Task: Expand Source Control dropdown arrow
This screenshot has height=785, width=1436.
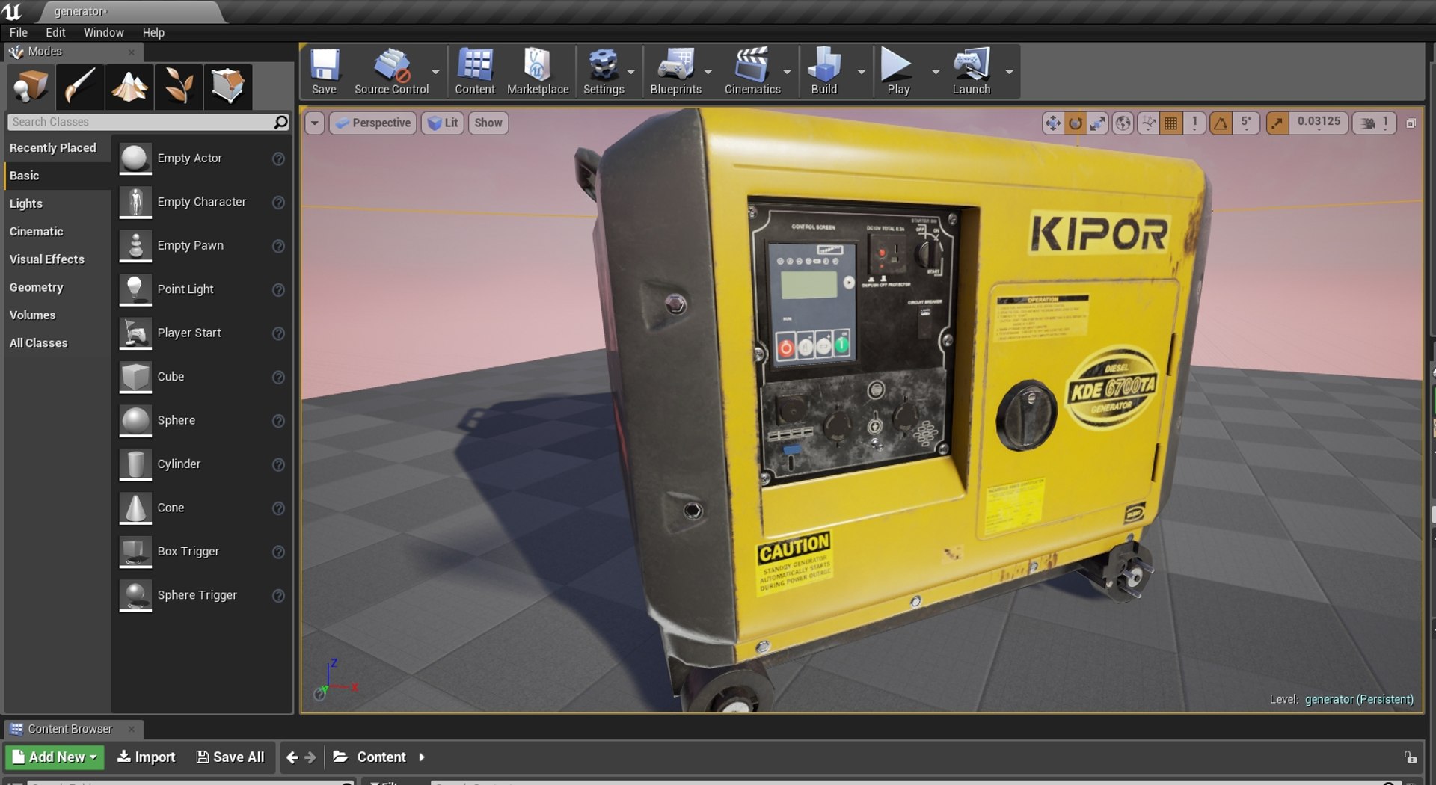Action: pyautogui.click(x=435, y=72)
